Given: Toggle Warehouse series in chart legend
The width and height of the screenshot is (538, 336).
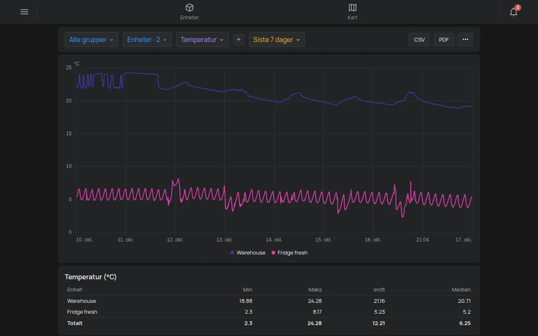Looking at the screenshot, I should coord(248,253).
